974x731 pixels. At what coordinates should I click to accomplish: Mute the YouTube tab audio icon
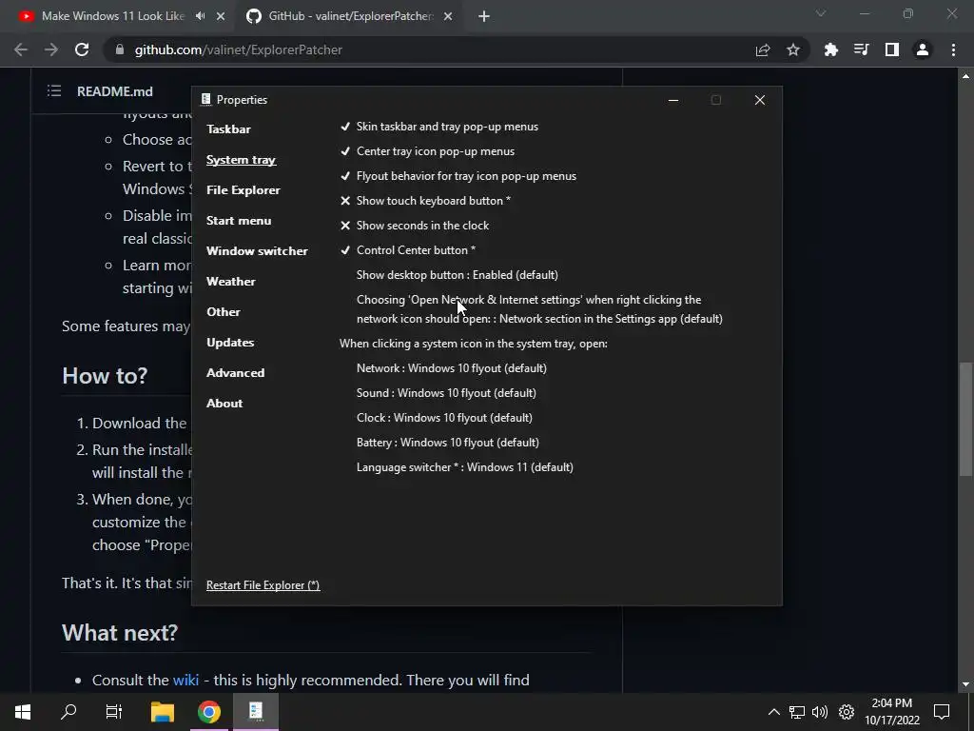200,16
